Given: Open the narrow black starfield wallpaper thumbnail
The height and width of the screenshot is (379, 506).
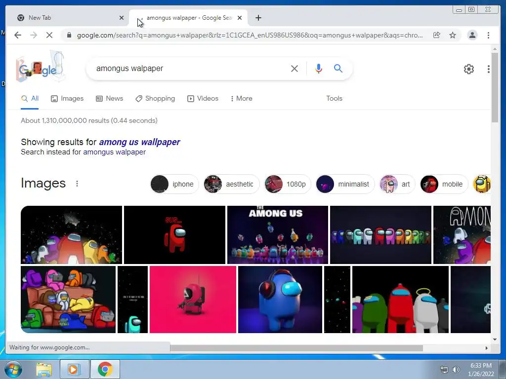Looking at the screenshot, I should click(x=337, y=300).
